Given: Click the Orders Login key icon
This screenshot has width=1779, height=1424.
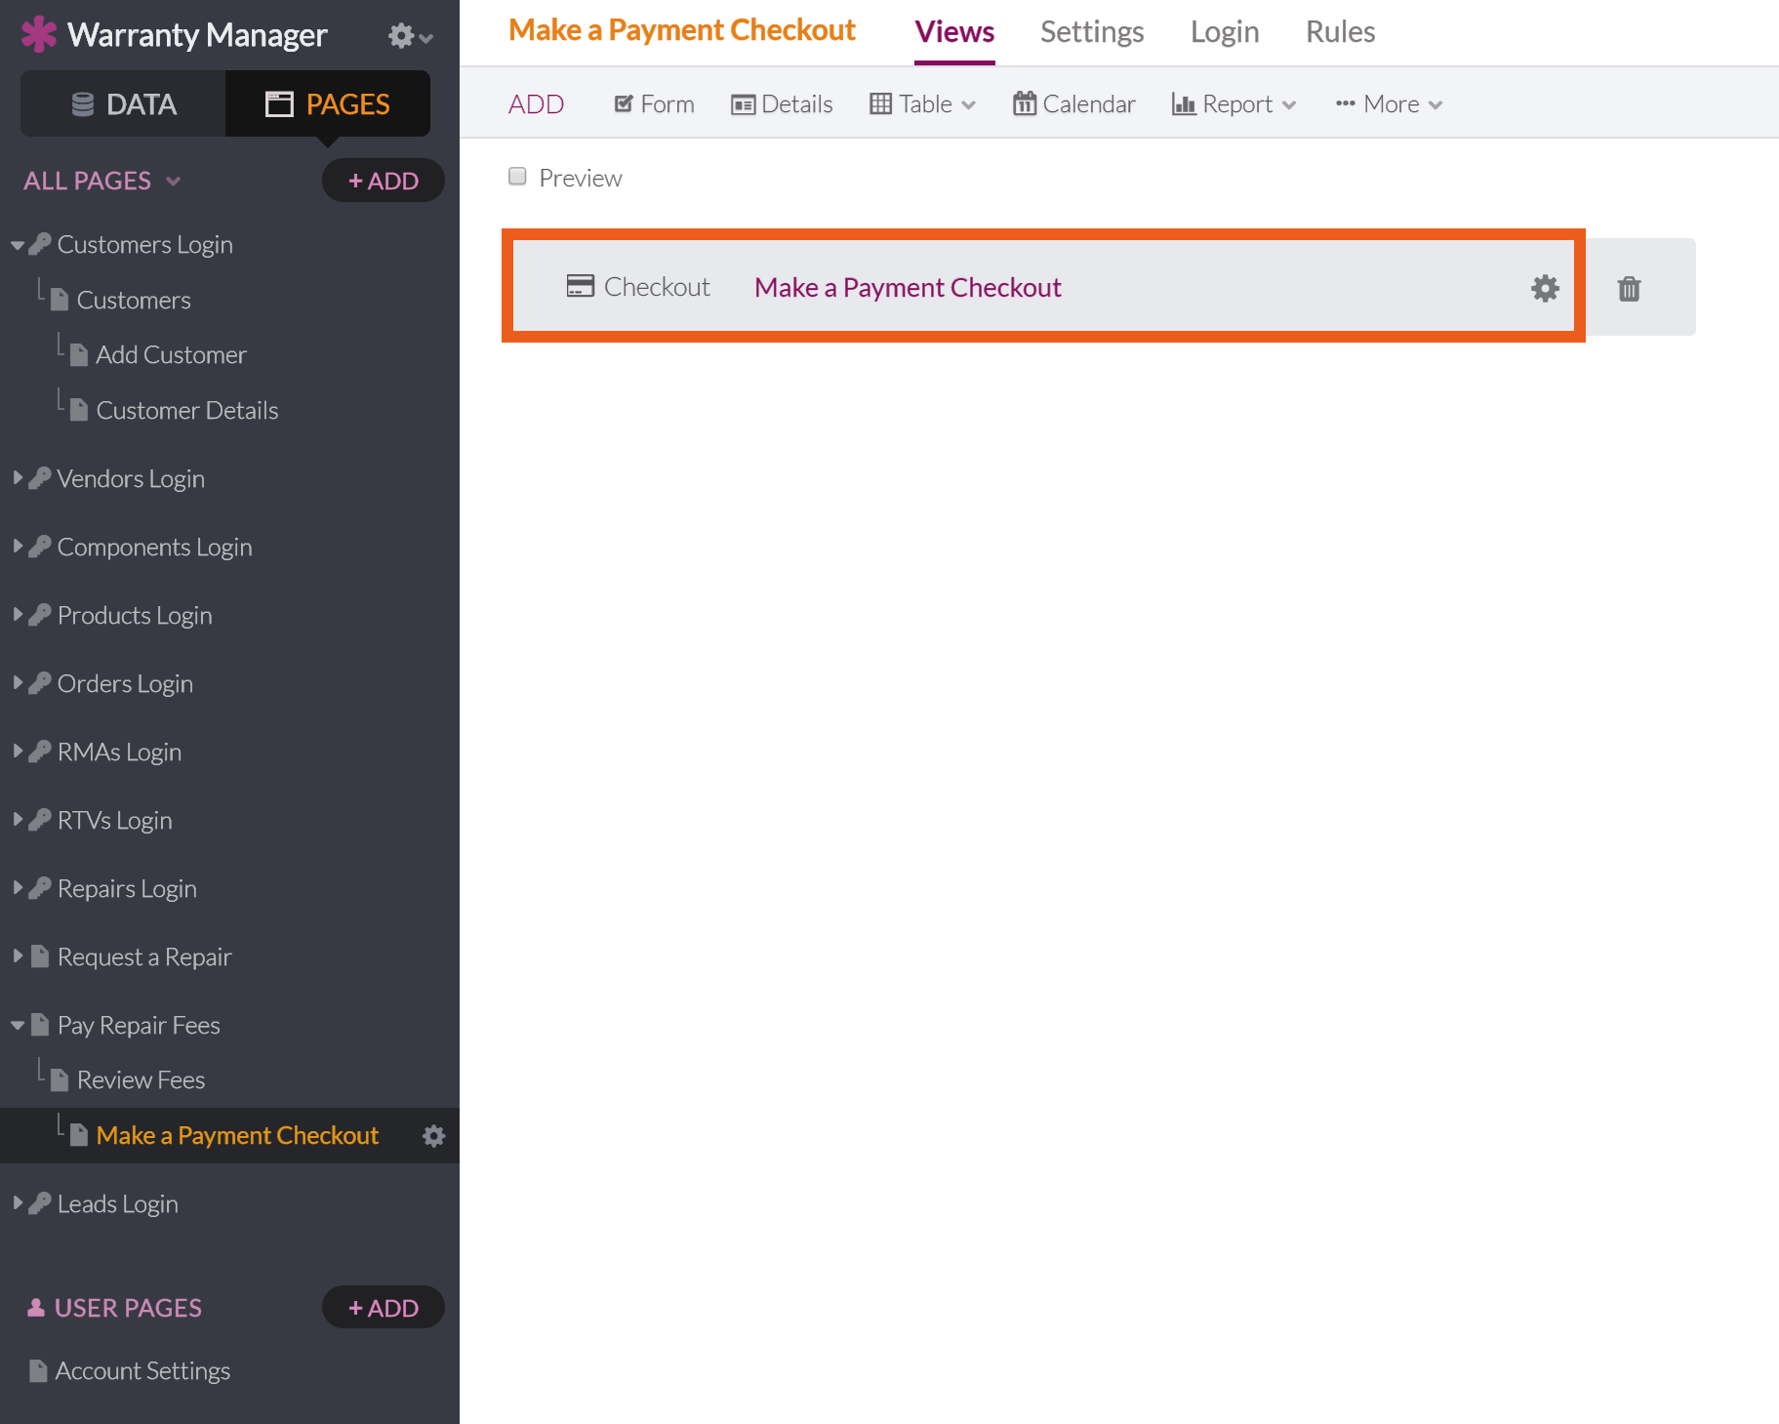Looking at the screenshot, I should tap(40, 683).
